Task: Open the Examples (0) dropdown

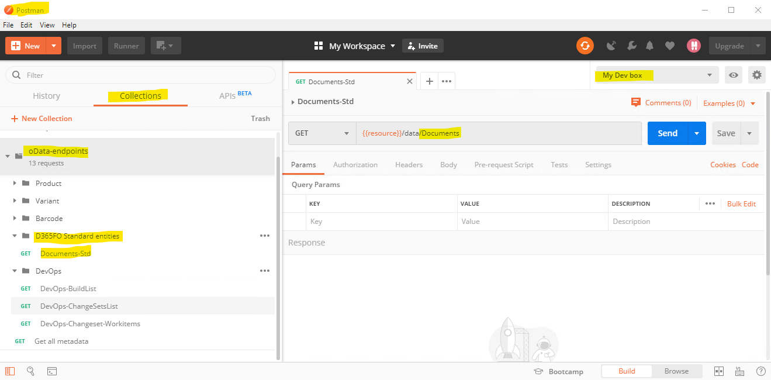Action: (729, 103)
